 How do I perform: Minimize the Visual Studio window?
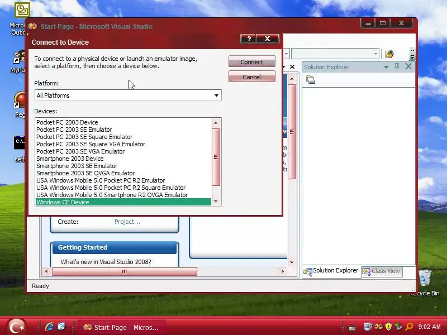[x=368, y=23]
